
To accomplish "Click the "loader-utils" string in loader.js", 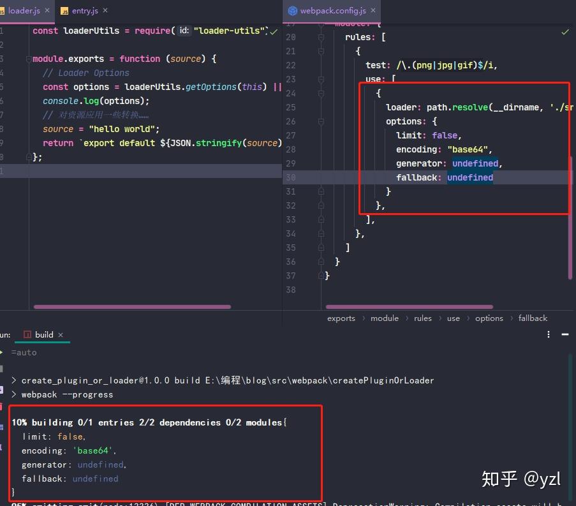I will (229, 31).
